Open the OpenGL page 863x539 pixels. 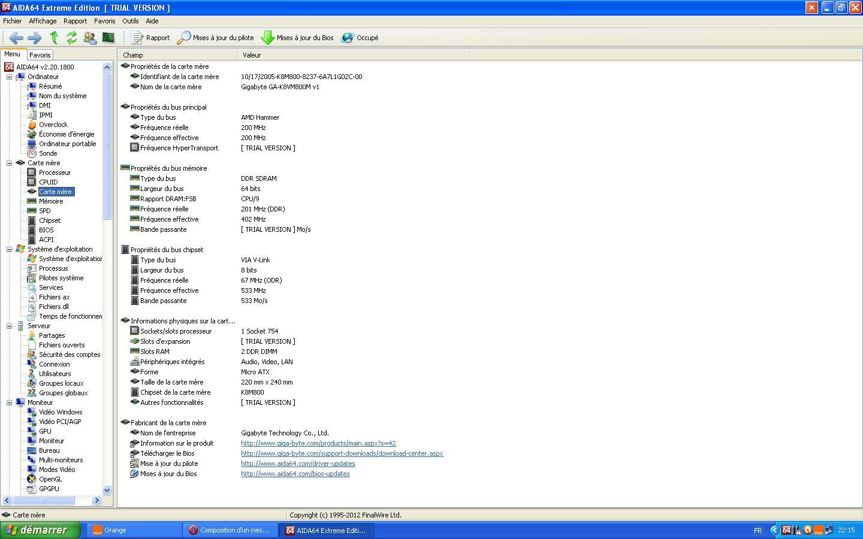click(x=50, y=479)
